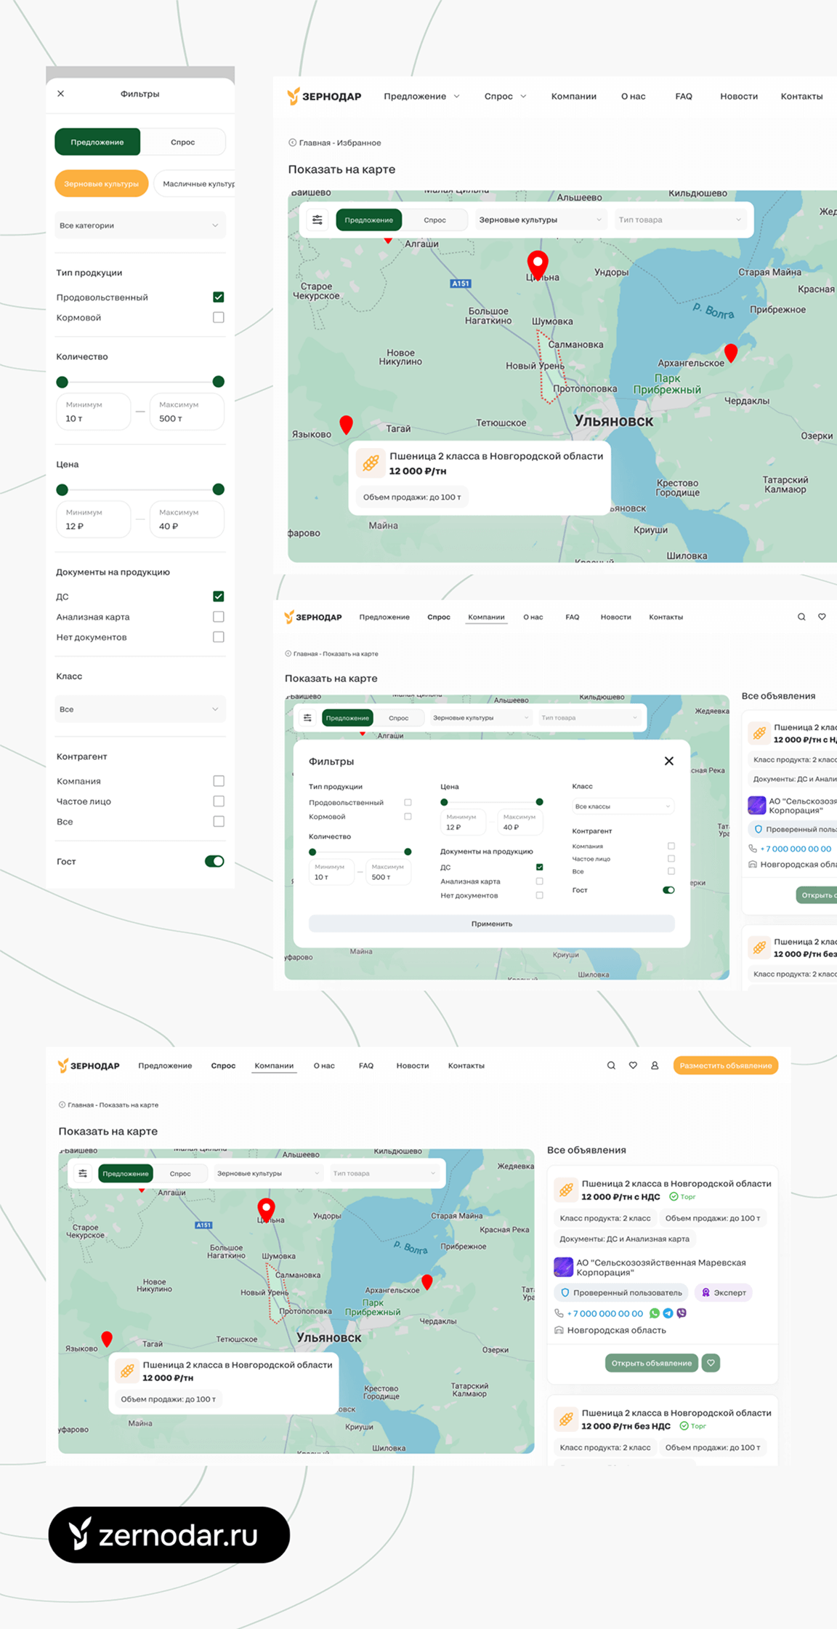Check Кормовой in the left filters sidebar
Viewport: 837px width, 1629px height.
(218, 318)
